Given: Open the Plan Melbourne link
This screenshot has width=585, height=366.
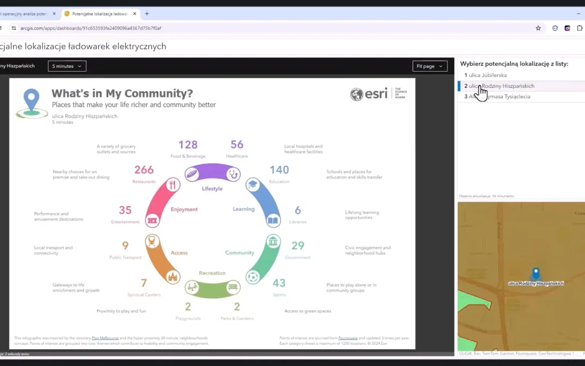Looking at the screenshot, I should coord(105,338).
